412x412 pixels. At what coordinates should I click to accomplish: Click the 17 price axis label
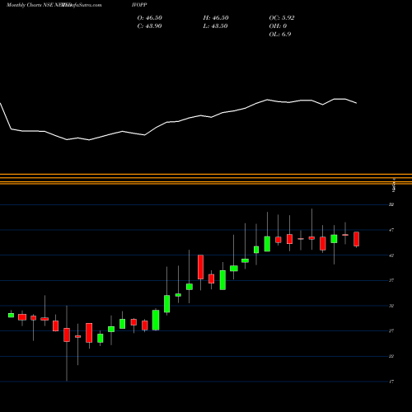point(391,382)
